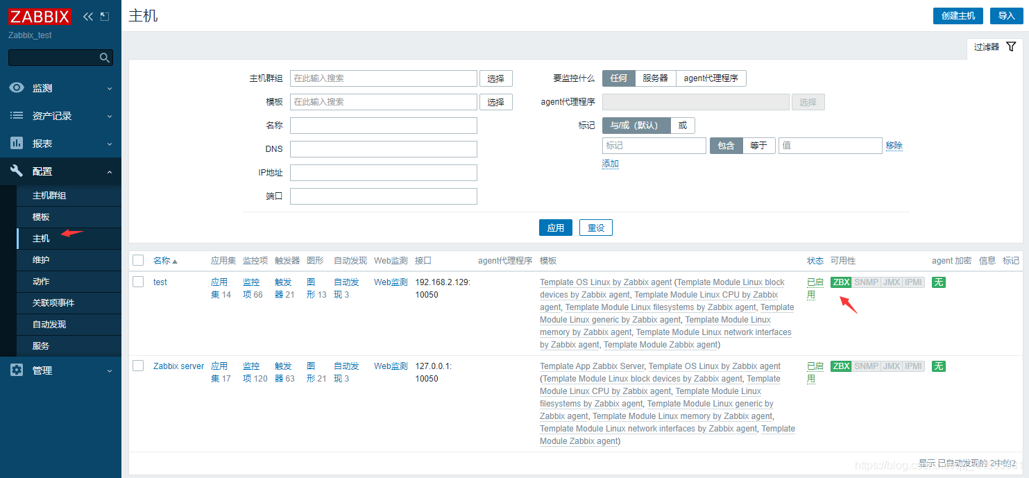The image size is (1029, 478).
Task: Click the list icon for 资产记录
Action: pyautogui.click(x=17, y=116)
